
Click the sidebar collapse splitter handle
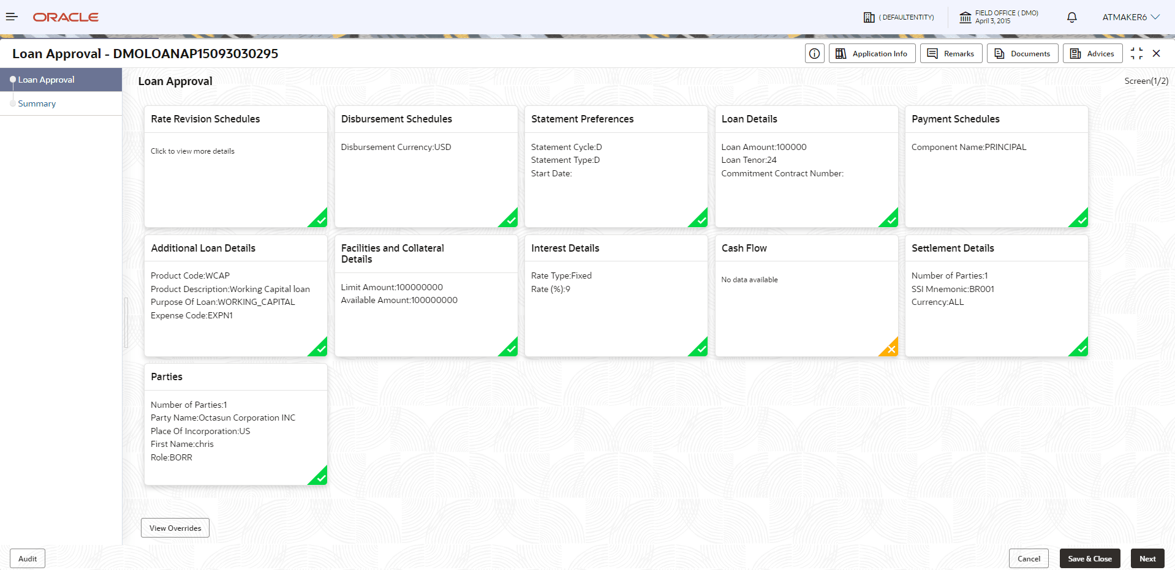click(126, 323)
